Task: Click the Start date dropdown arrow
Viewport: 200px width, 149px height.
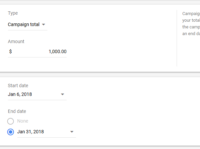Action: tap(62, 95)
